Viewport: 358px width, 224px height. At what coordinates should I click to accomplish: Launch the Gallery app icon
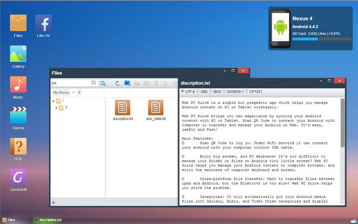tap(18, 54)
